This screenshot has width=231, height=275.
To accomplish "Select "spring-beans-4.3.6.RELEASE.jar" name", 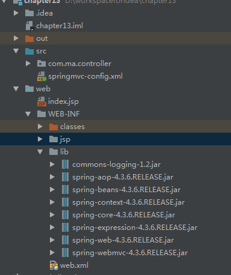I will [126, 190].
